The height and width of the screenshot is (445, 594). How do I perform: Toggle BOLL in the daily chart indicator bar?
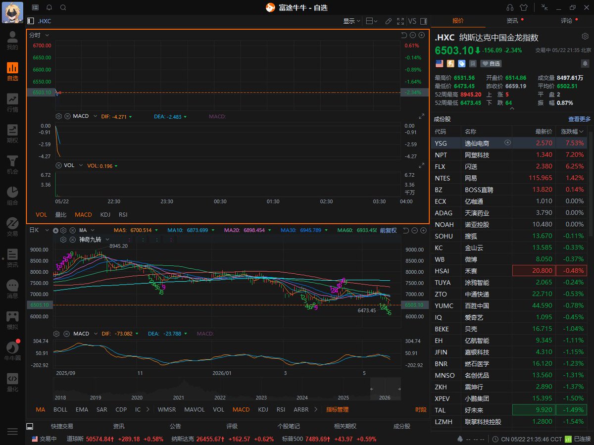60,409
